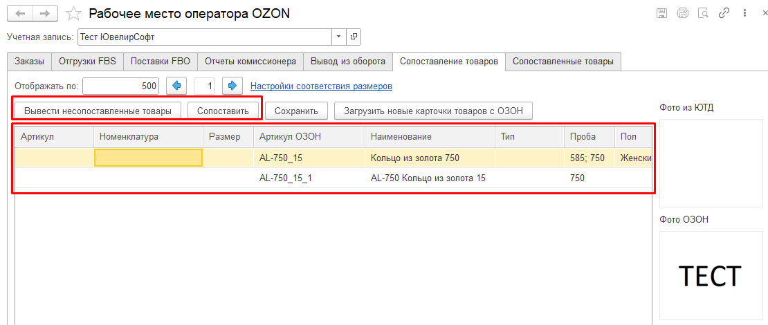Expand the Учетная запись dropdown list
768x325 pixels.
339,37
